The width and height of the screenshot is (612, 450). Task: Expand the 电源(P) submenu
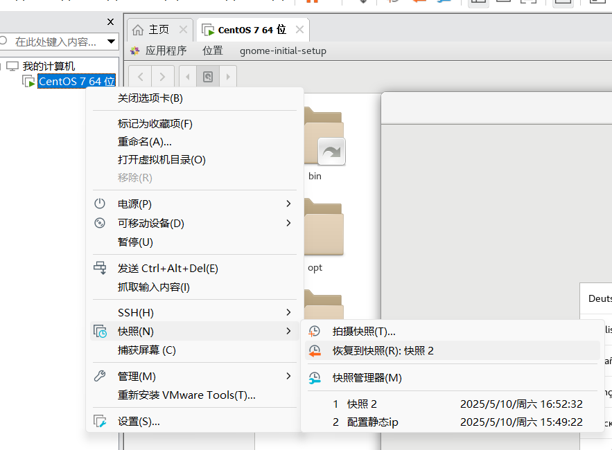[x=288, y=204]
